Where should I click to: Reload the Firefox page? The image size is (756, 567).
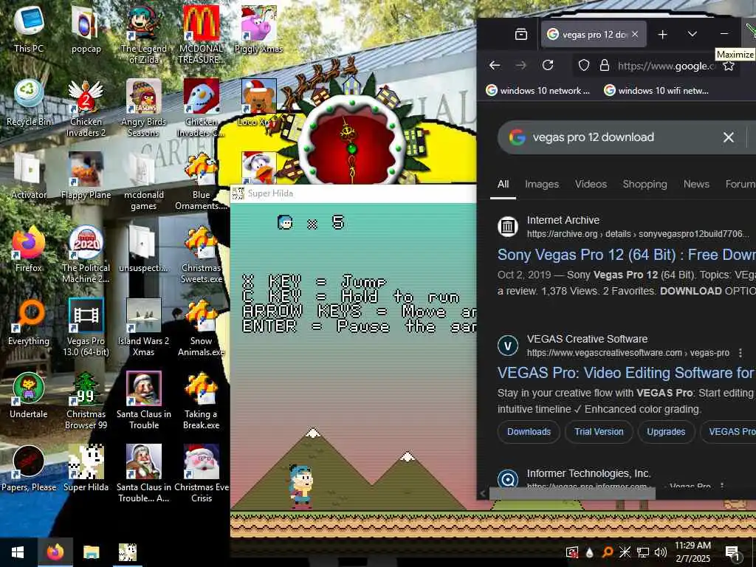click(548, 65)
